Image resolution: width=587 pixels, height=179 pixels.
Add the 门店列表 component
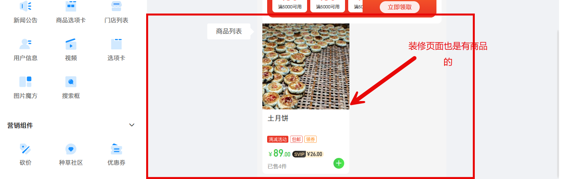point(116,12)
